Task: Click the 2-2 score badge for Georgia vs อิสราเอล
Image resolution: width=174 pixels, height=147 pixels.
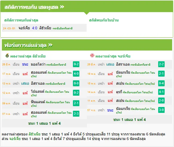Action: tap(161, 64)
